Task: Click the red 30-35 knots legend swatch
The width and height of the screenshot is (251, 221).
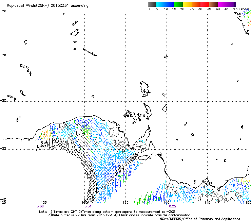Action: tap(205, 4)
